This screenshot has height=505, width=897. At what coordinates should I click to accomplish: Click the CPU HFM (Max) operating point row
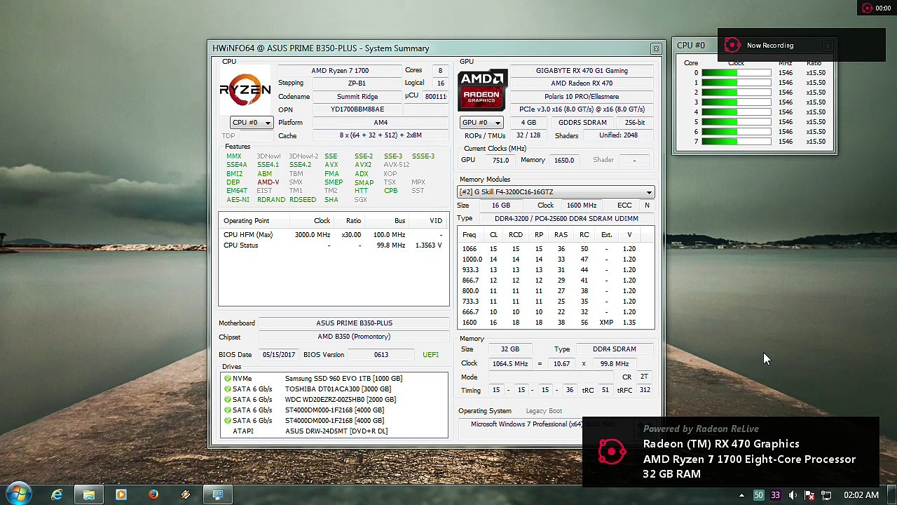(334, 235)
